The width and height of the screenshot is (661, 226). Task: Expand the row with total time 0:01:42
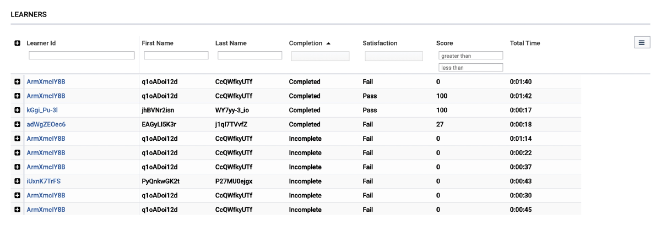[x=17, y=96]
